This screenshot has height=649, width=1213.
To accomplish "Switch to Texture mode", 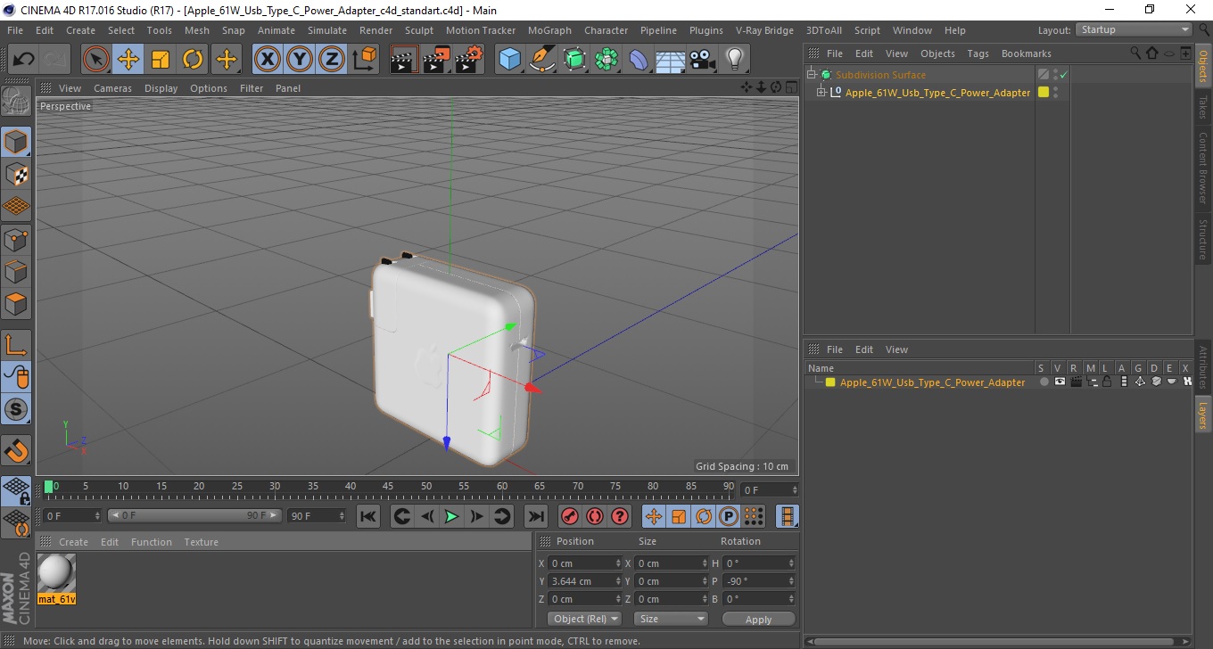I will (16, 174).
